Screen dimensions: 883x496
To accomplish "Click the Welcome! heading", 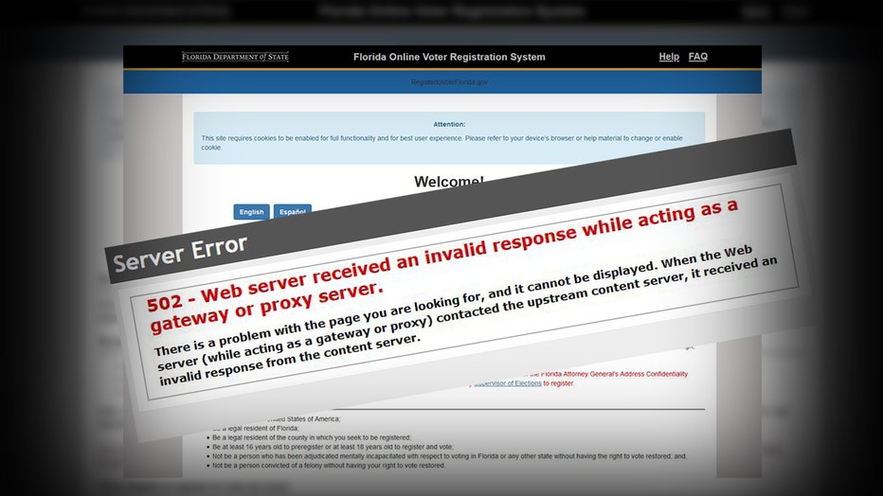I will (449, 181).
